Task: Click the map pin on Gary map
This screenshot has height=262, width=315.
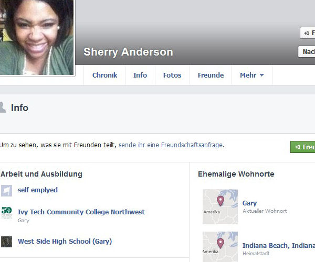Action: (220, 201)
